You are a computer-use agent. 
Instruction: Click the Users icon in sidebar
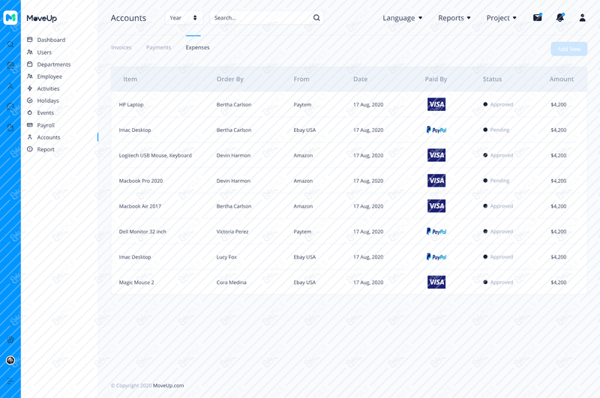tap(30, 52)
